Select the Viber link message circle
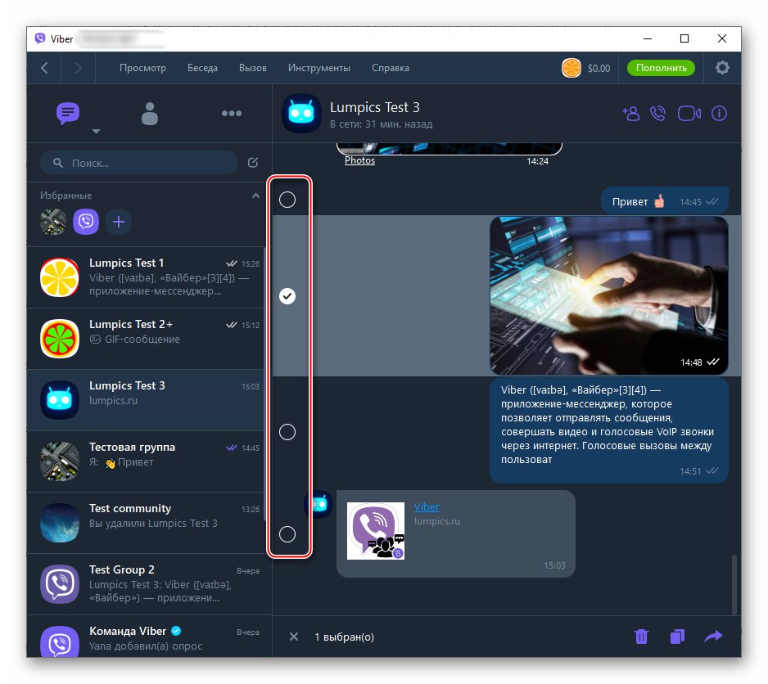Image resolution: width=768 pixels, height=684 pixels. tap(287, 534)
